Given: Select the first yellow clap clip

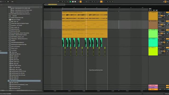Looking at the screenshot, I should tap(65, 51).
